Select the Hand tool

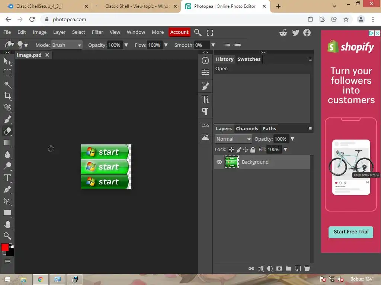pyautogui.click(x=7, y=225)
